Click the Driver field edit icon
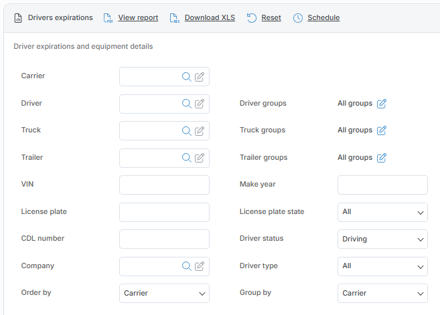The width and height of the screenshot is (440, 315). (x=200, y=104)
